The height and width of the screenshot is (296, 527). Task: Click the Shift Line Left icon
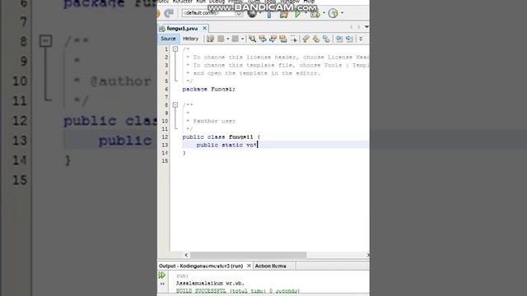coord(339,39)
